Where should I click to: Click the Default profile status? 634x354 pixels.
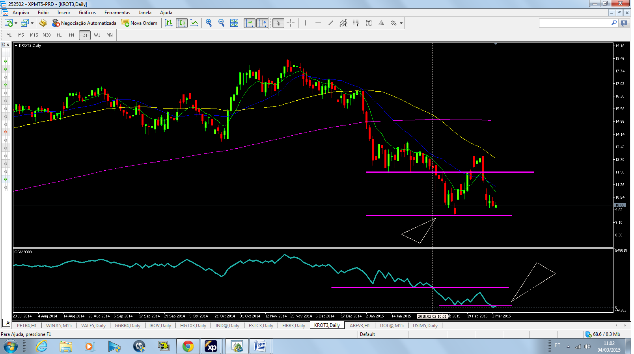click(x=367, y=334)
